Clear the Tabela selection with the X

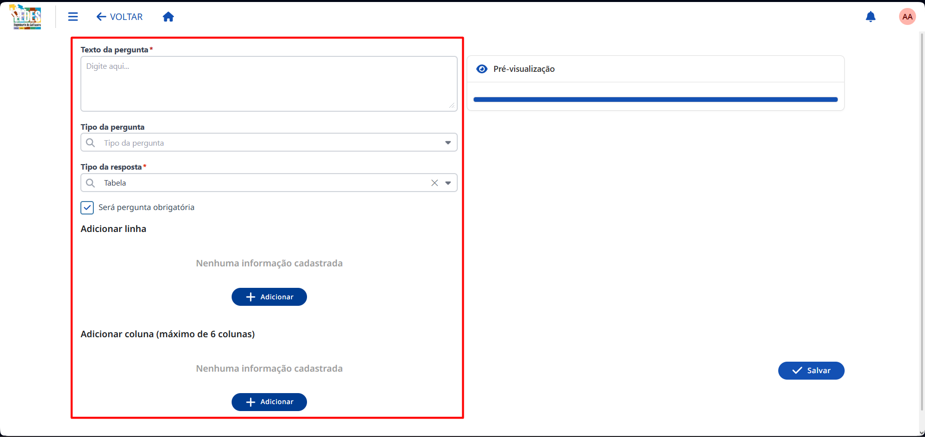435,183
